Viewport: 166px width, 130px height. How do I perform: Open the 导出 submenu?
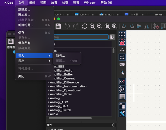(34, 61)
